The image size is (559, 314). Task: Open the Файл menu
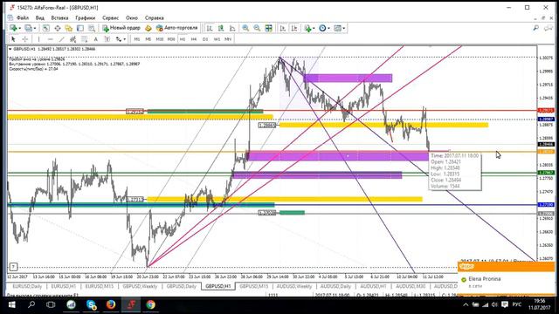[23, 17]
